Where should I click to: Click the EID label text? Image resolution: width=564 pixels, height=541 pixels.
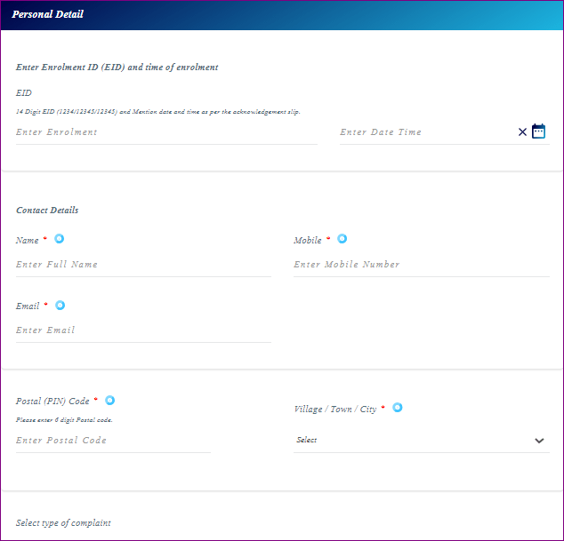pyautogui.click(x=24, y=92)
